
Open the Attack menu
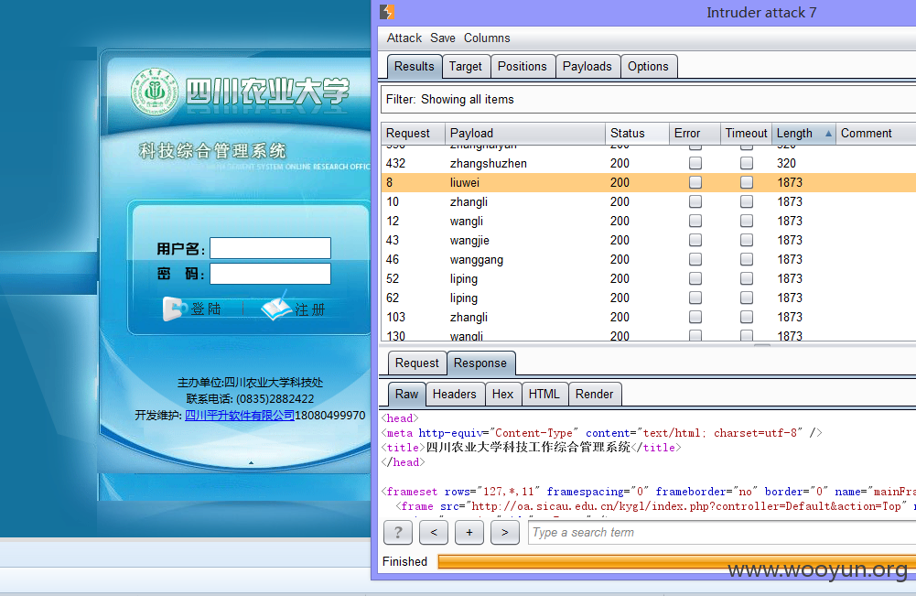[x=404, y=38]
